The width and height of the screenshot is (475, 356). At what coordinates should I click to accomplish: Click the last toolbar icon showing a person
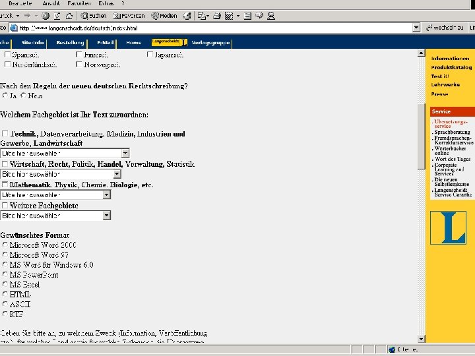pos(271,16)
